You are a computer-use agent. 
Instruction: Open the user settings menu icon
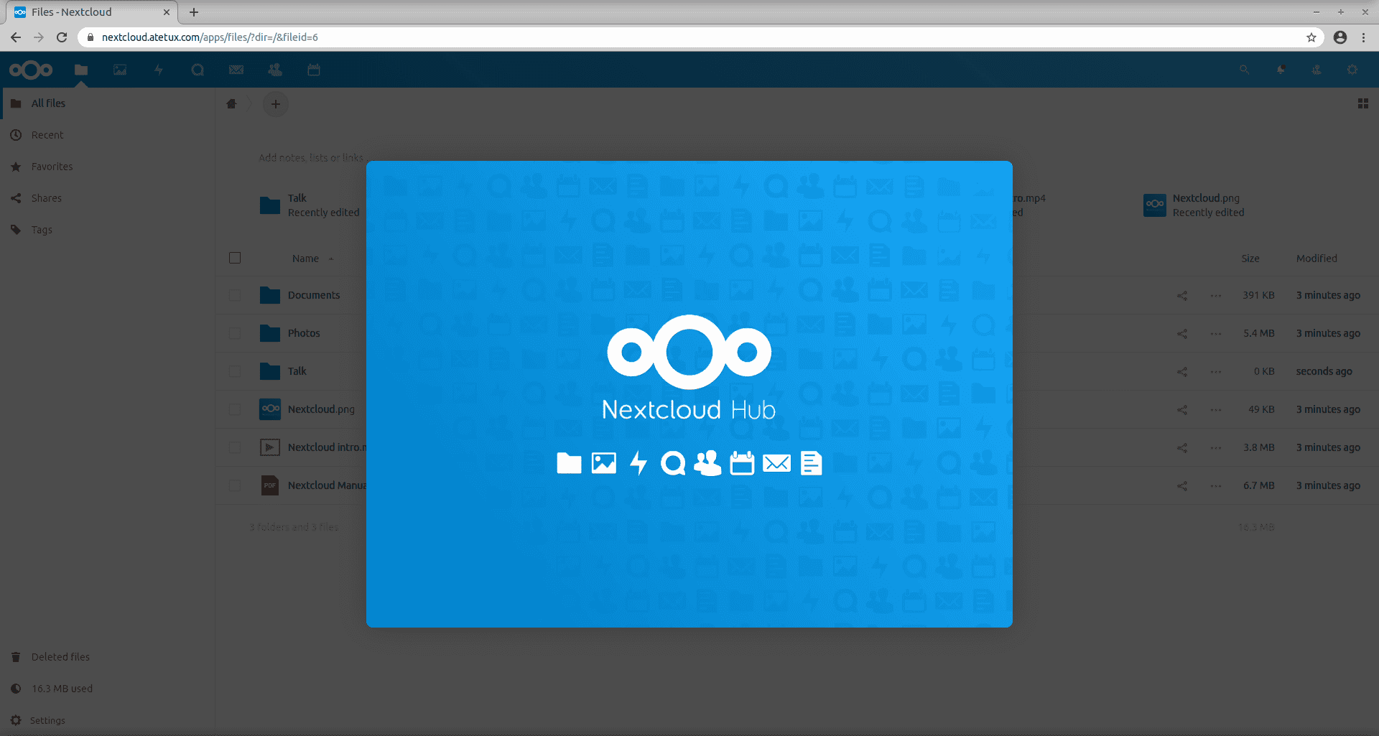pyautogui.click(x=1352, y=70)
